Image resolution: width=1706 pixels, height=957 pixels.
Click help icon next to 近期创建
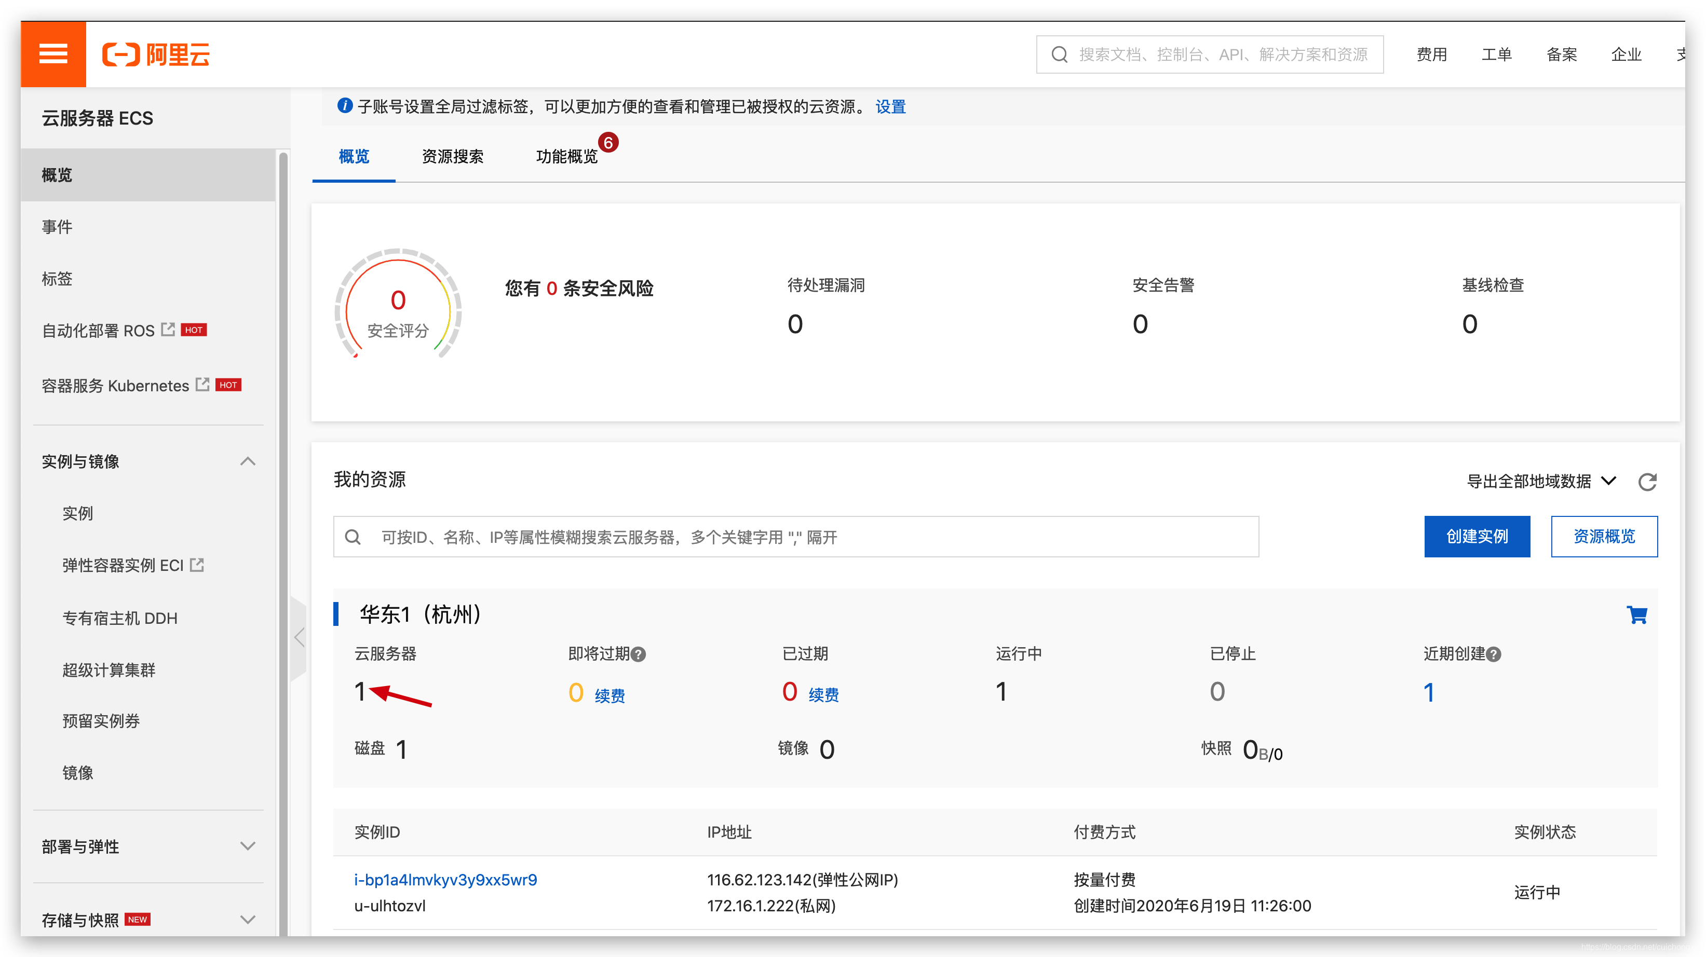click(1494, 654)
